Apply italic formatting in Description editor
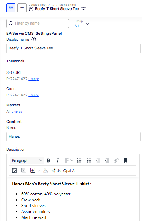Image resolution: width=142 pixels, height=221 pixels. pos(58,160)
